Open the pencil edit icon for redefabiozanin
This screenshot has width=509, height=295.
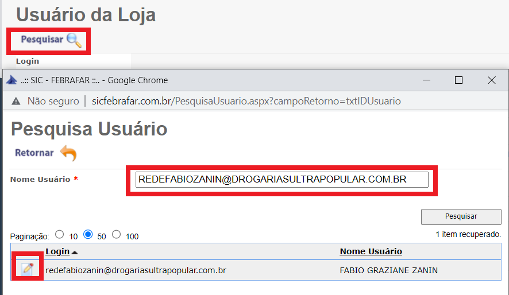pyautogui.click(x=27, y=269)
